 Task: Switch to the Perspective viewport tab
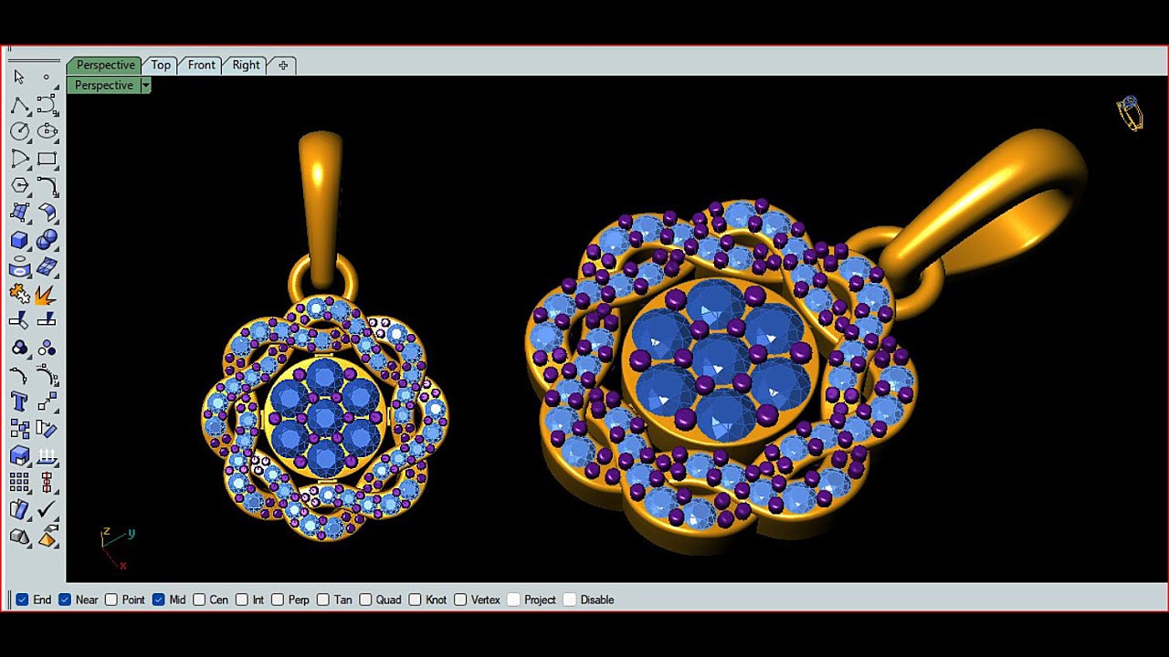(105, 65)
